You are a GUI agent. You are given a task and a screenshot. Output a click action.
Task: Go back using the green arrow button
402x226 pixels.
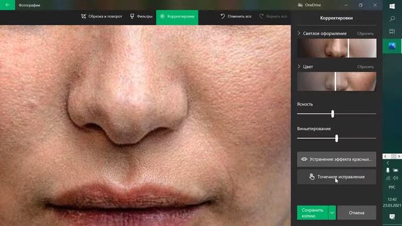tap(8, 5)
